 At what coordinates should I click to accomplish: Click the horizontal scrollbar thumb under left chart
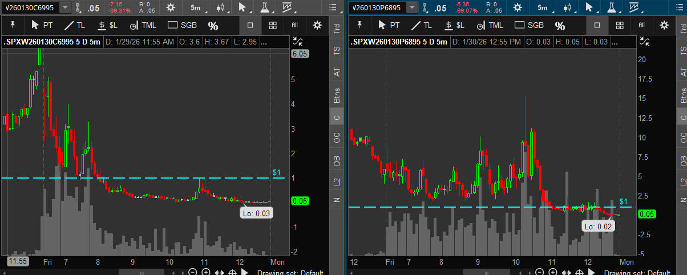143,272
